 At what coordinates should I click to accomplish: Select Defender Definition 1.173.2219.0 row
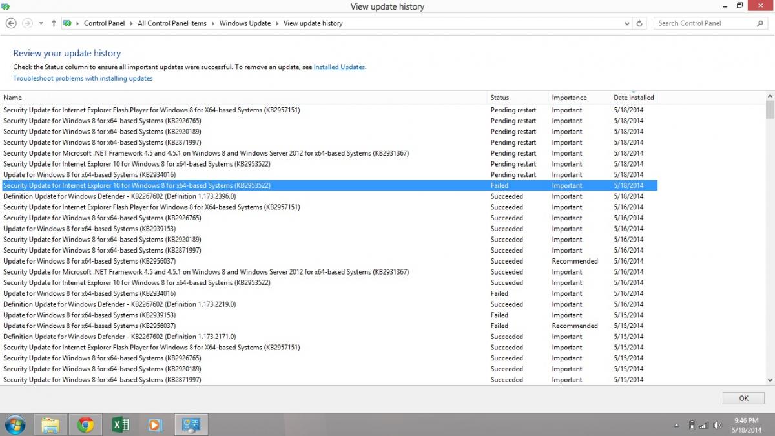329,304
